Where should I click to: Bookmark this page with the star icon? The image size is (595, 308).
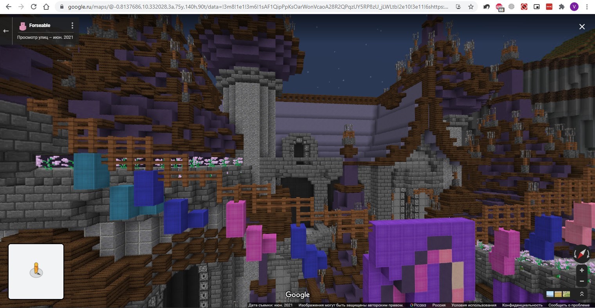point(471,7)
